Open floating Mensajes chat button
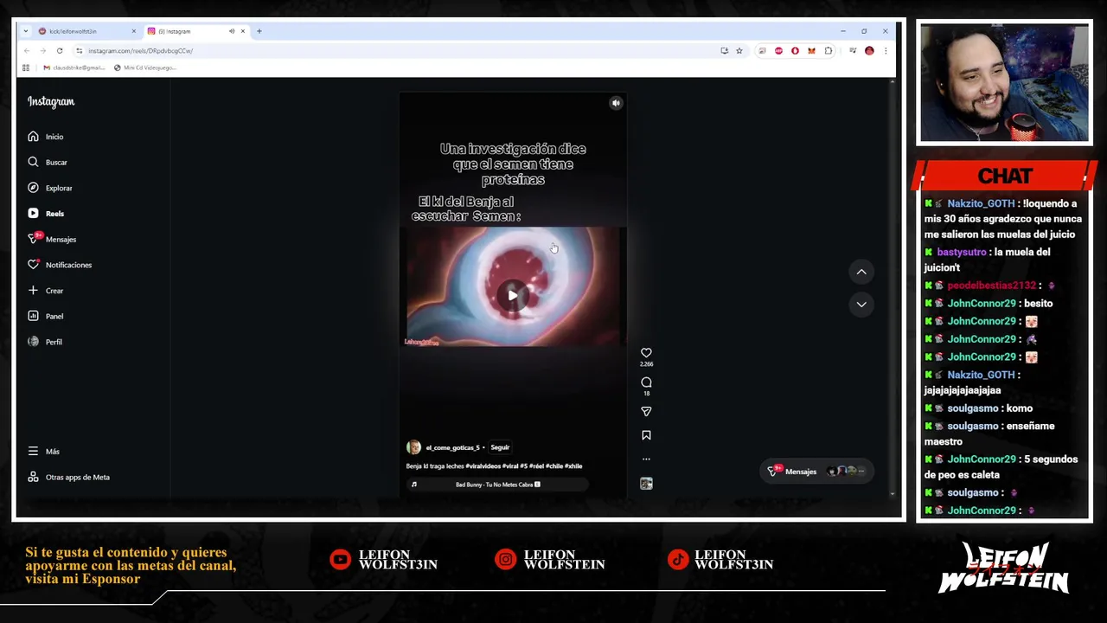The width and height of the screenshot is (1107, 623). [816, 472]
